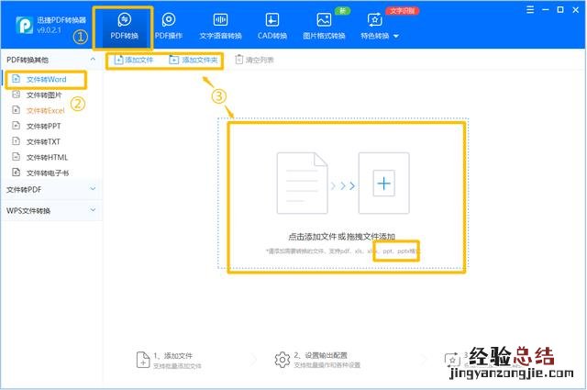This screenshot has height=390, width=587.
Task: Click the 清空列表 trash icon
Action: click(238, 60)
